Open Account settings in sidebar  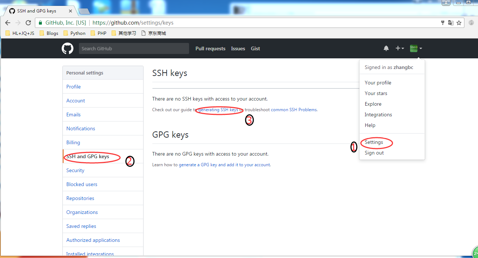point(103,101)
